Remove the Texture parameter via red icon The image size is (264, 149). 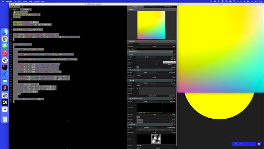pos(174,125)
